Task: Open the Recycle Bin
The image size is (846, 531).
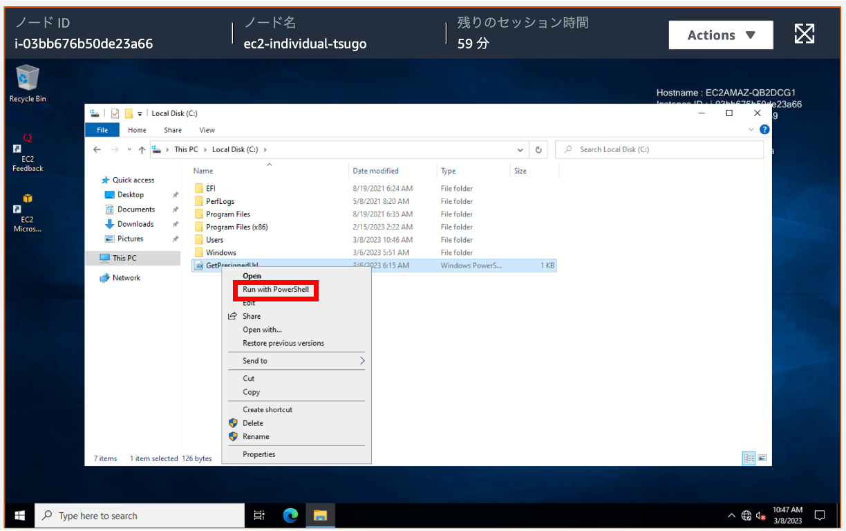Action: pos(27,80)
